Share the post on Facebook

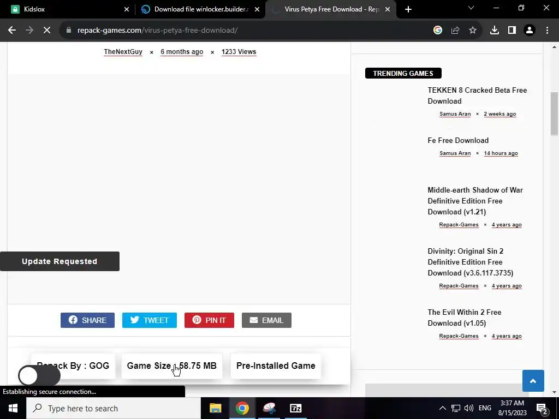[87, 320]
